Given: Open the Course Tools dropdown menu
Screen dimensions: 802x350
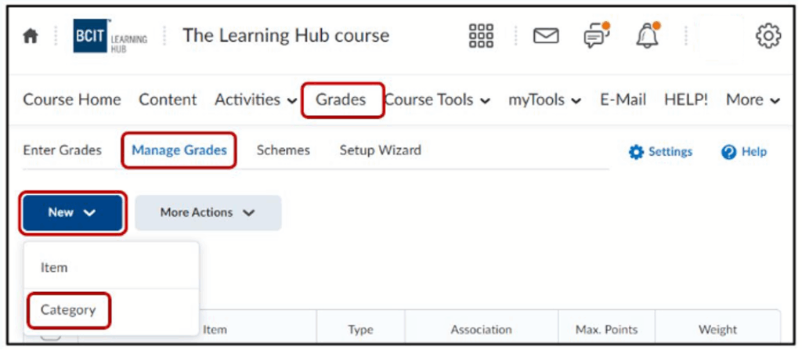Looking at the screenshot, I should point(438,100).
